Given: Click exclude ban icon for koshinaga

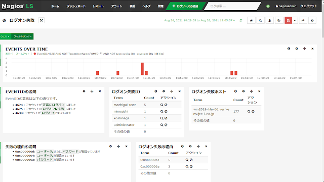Looking at the screenshot, I should point(166,118).
